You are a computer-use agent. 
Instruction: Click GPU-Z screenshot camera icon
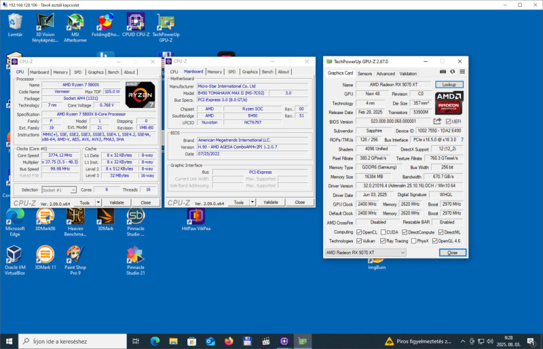(443, 71)
